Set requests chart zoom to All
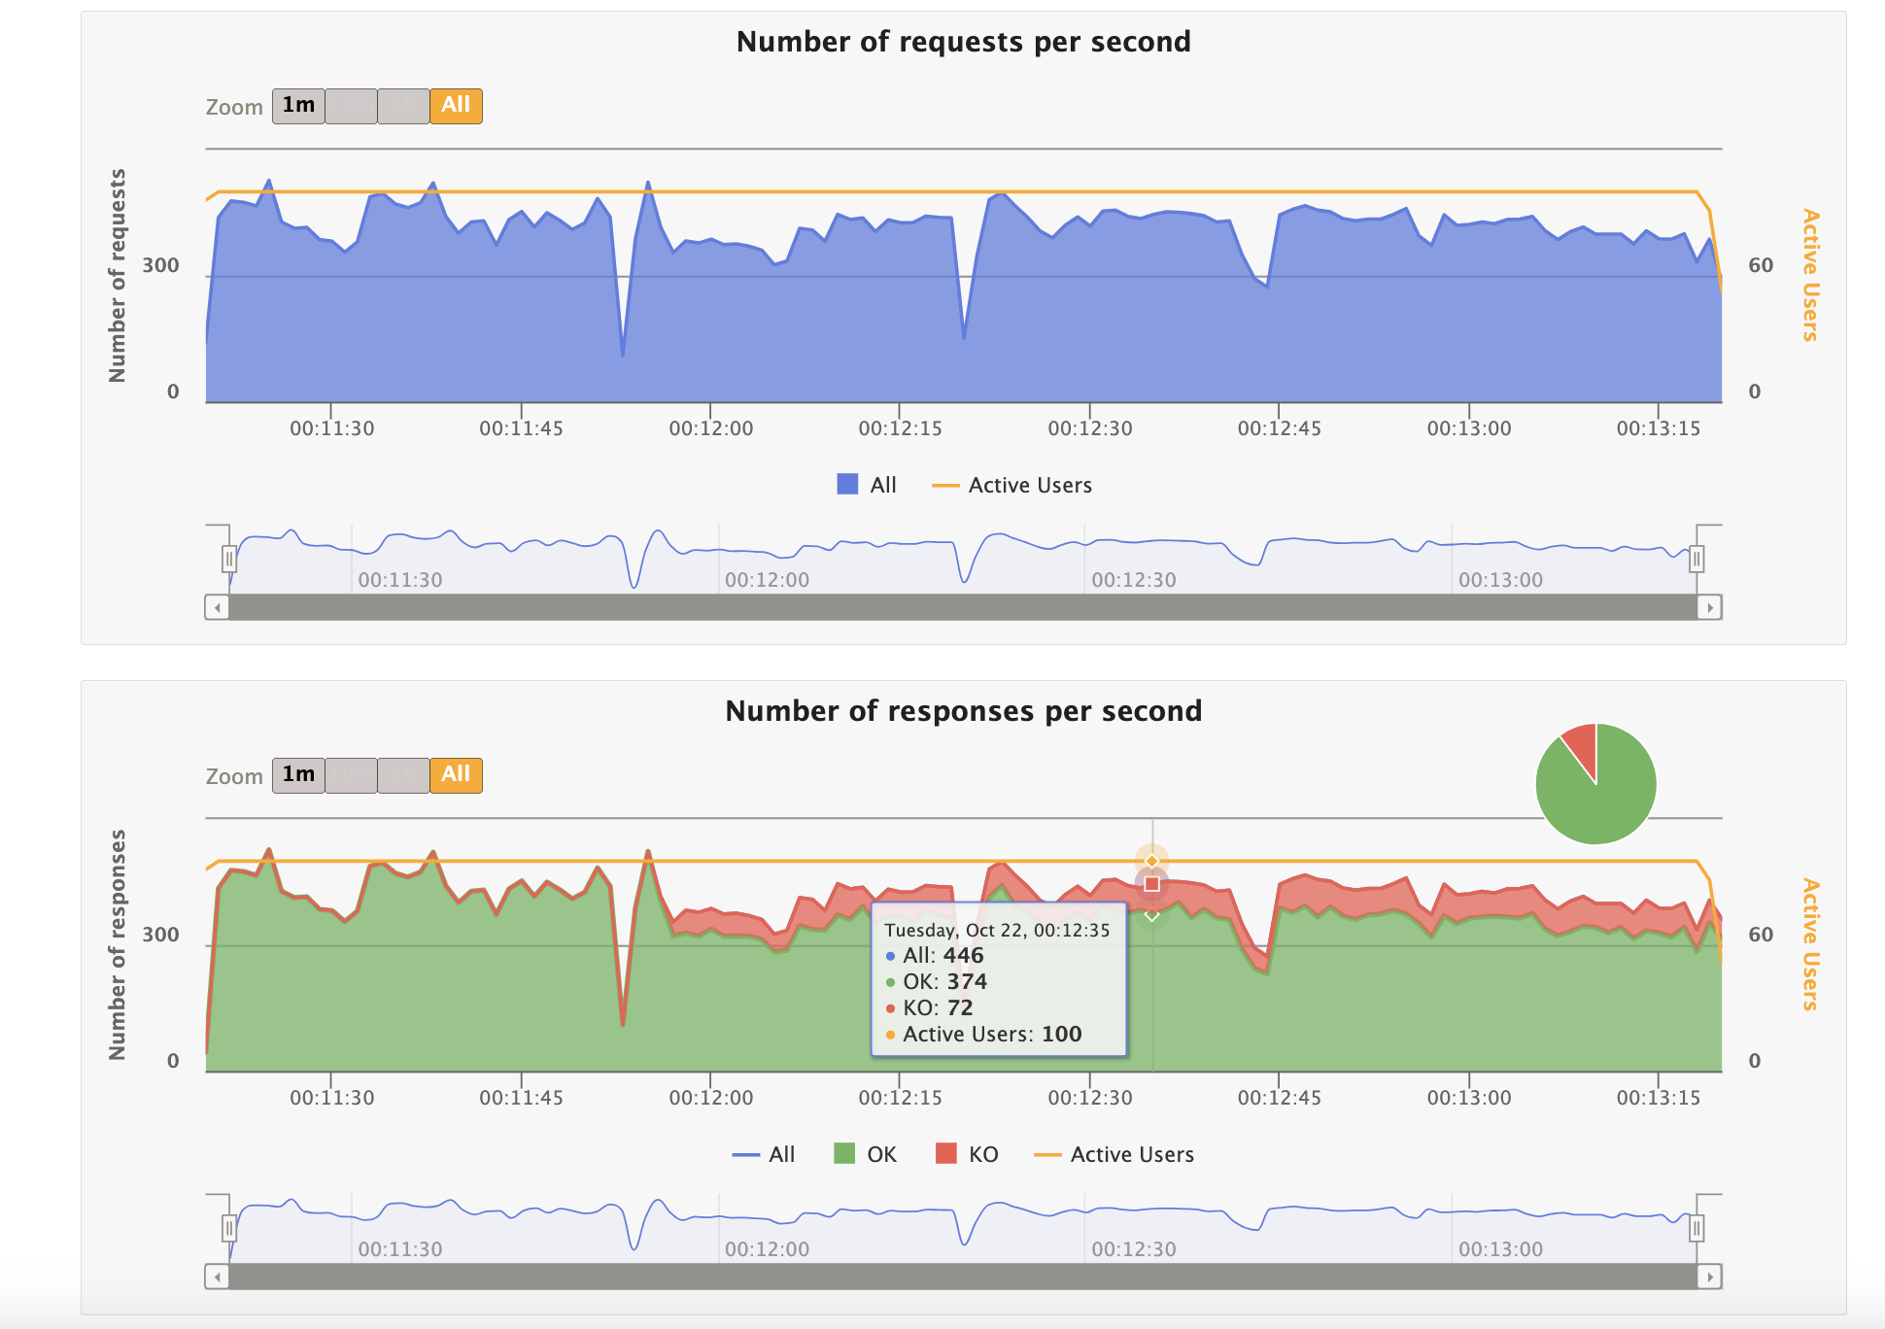Viewport: 1885px width, 1329px height. pos(456,105)
